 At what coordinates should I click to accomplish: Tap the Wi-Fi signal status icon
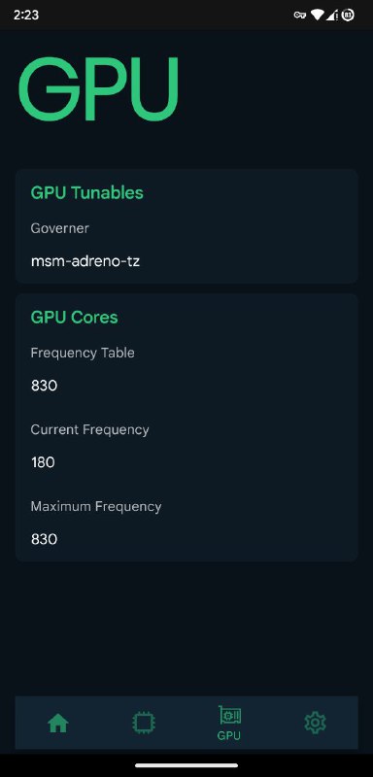[317, 15]
